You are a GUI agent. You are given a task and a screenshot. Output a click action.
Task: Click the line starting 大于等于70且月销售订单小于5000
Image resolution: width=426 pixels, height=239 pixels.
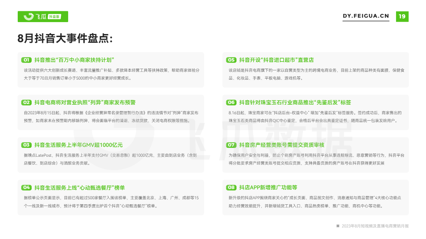click(x=78, y=78)
